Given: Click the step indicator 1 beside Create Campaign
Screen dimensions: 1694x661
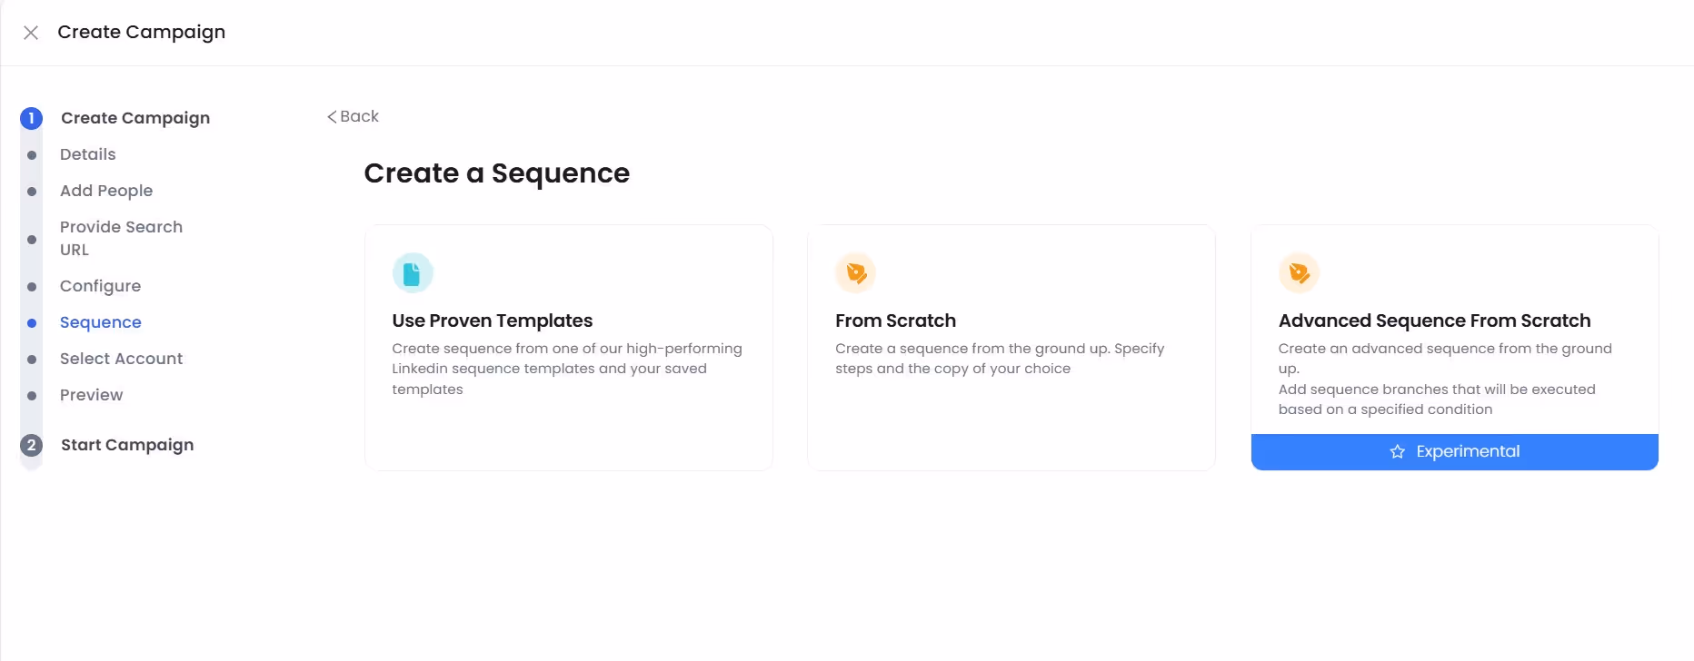Looking at the screenshot, I should 31,118.
